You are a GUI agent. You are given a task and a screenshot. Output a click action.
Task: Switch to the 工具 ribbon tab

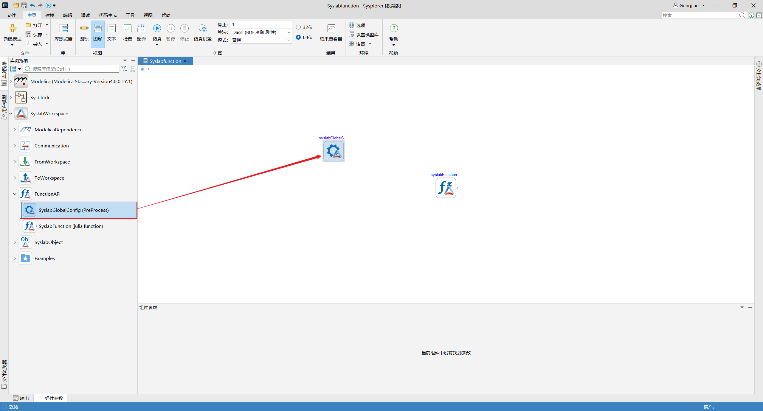pos(130,15)
